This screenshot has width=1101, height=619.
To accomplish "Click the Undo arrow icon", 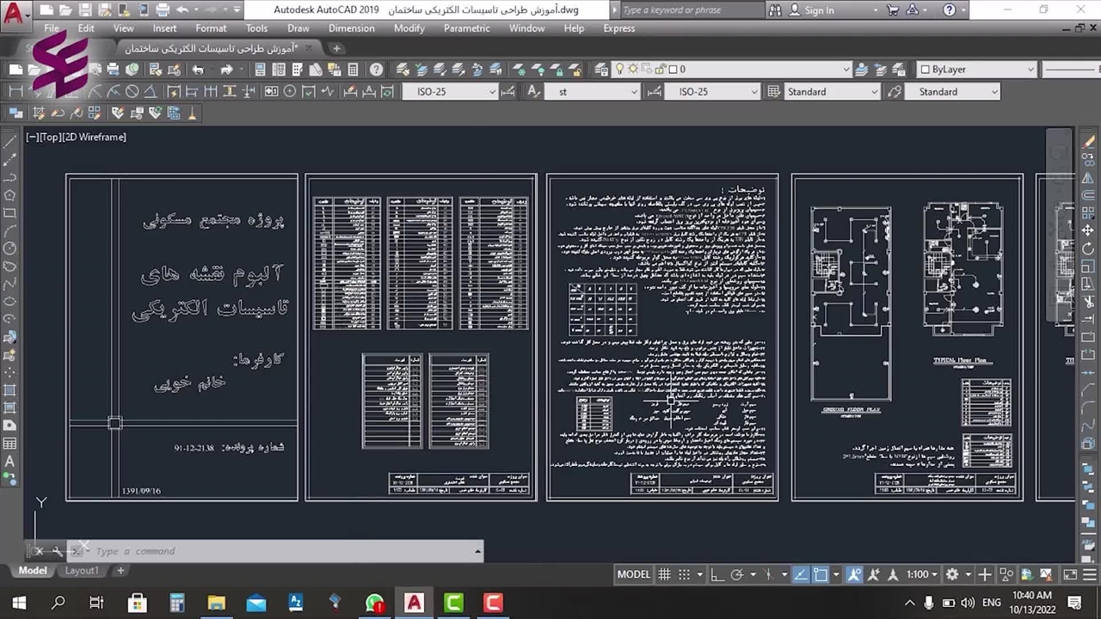I will pyautogui.click(x=198, y=70).
